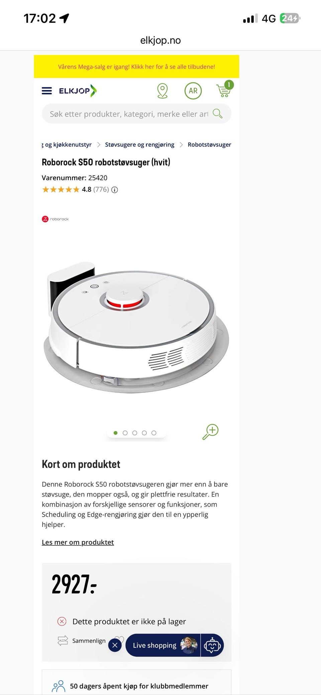Open the store locator pin icon
Viewport: 321px width, 695px height.
[163, 91]
